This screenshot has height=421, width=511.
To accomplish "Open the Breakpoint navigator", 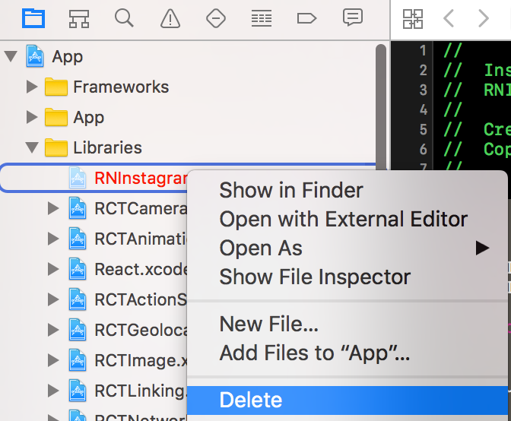I will pos(306,17).
